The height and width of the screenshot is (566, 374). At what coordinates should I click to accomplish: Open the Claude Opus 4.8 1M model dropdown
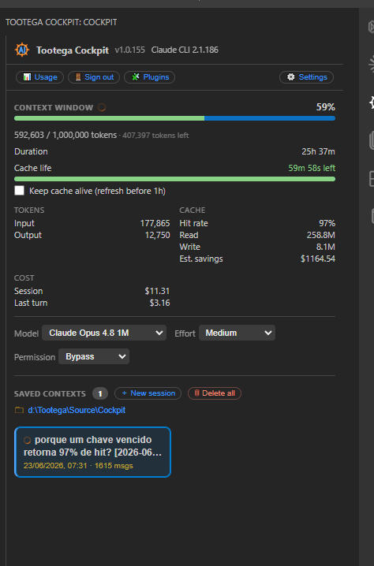click(104, 333)
